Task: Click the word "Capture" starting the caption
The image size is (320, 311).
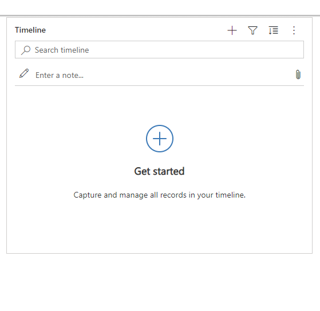Action: coord(88,195)
